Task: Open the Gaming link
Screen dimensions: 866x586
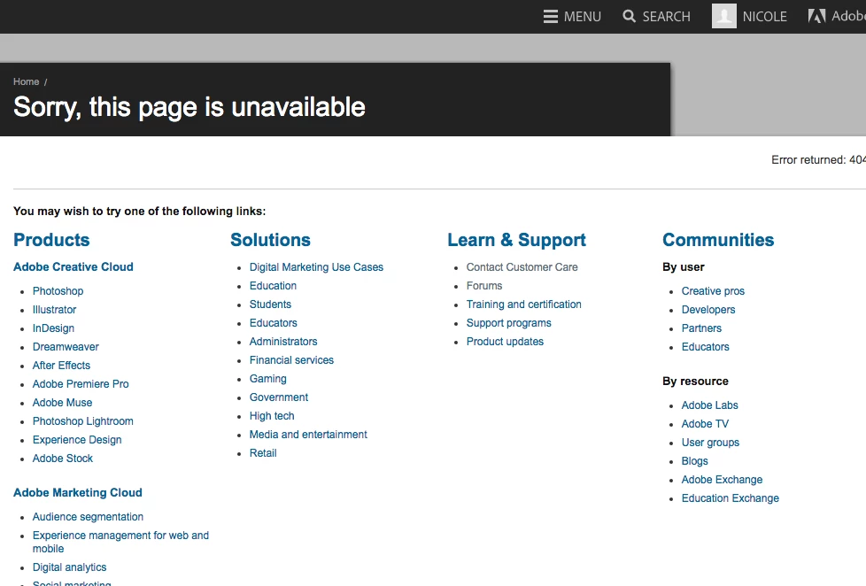Action: coord(268,379)
